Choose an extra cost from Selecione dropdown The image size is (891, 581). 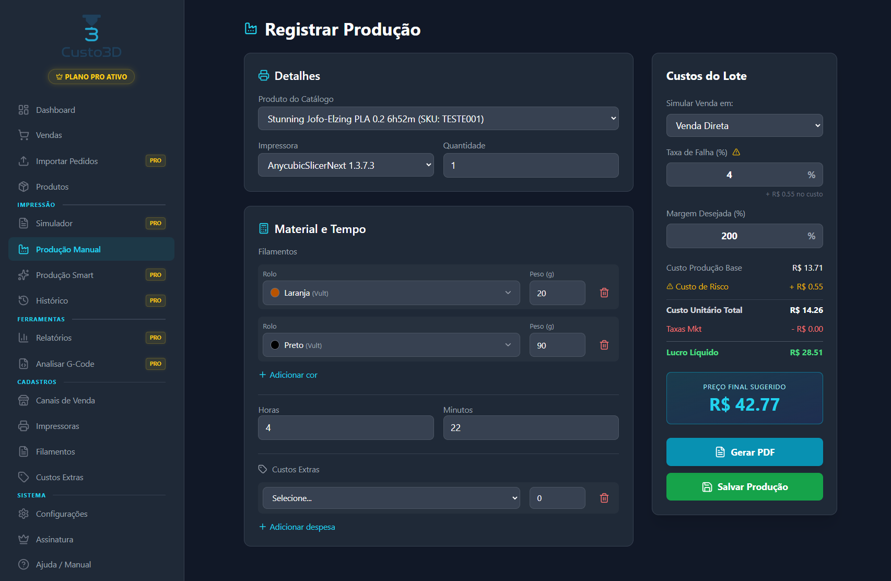tap(391, 498)
